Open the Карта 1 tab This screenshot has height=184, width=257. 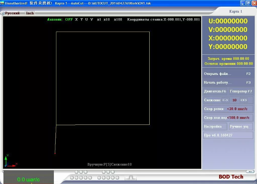point(235,11)
